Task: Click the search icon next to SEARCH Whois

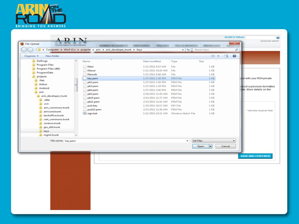Action: click(x=278, y=38)
